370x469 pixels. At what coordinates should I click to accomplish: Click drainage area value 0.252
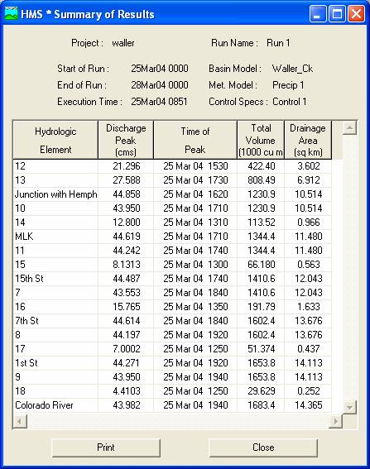click(x=309, y=391)
